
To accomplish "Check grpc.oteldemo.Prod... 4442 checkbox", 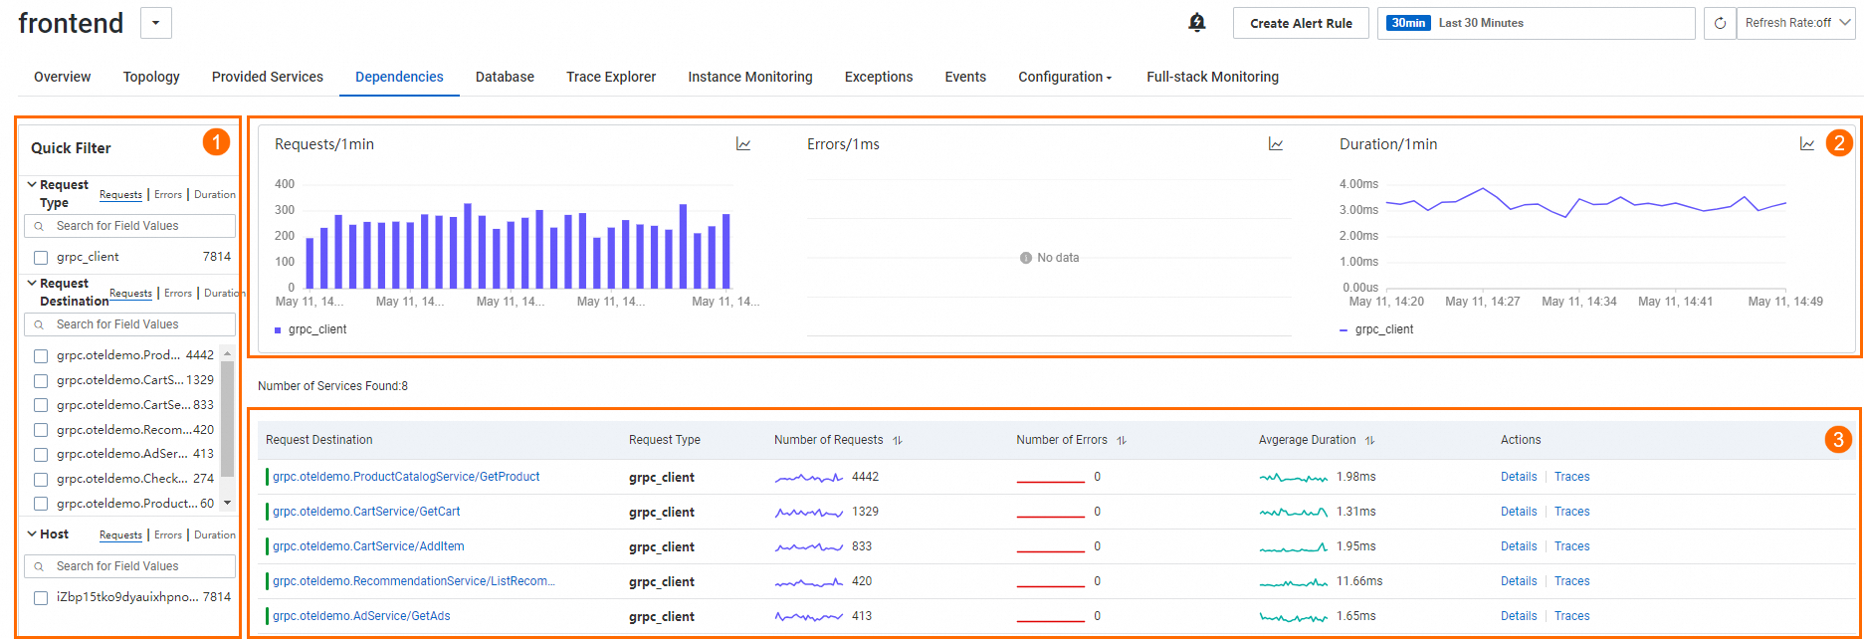I will tap(41, 356).
